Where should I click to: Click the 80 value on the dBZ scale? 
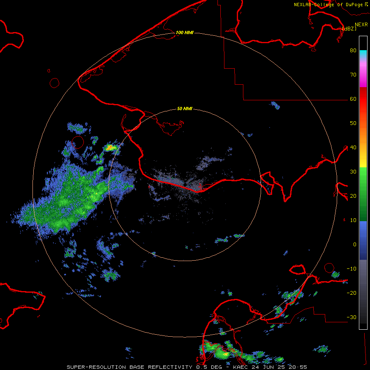pos(353,51)
